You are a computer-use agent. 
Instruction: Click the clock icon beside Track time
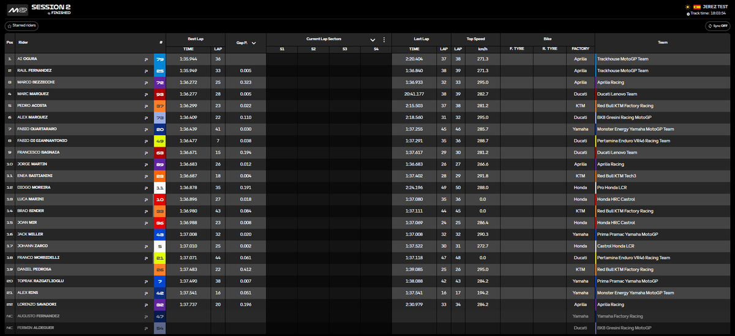pyautogui.click(x=688, y=13)
